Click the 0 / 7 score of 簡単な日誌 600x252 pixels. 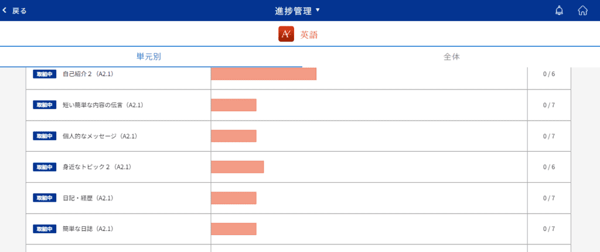click(548, 229)
